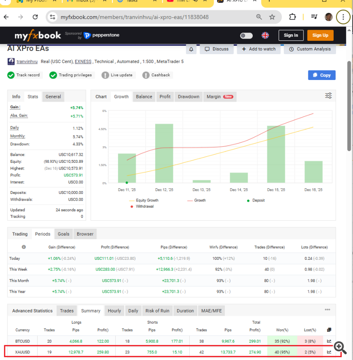Screen dimensions: 353x360
Task: Switch to the General tab
Action: point(53,96)
